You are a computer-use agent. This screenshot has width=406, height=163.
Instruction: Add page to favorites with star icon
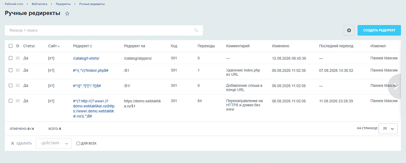[67, 14]
